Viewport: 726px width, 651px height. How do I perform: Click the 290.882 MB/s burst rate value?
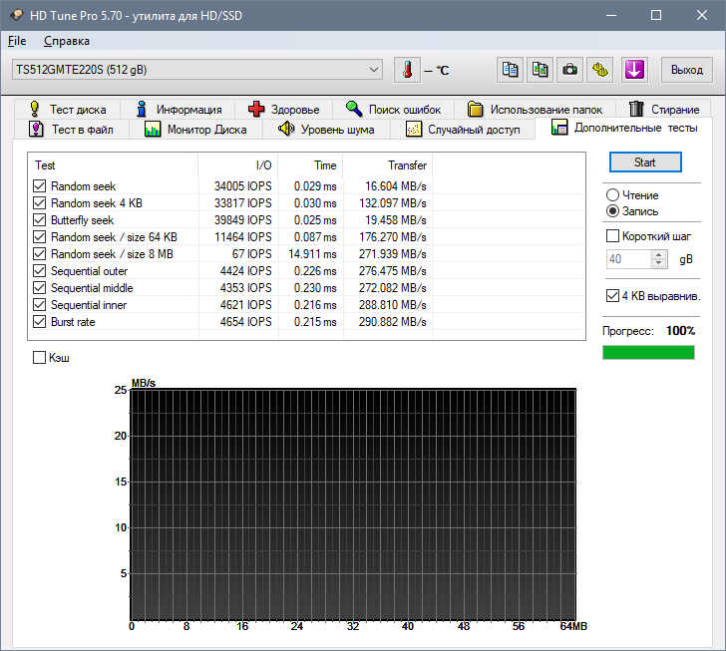393,321
